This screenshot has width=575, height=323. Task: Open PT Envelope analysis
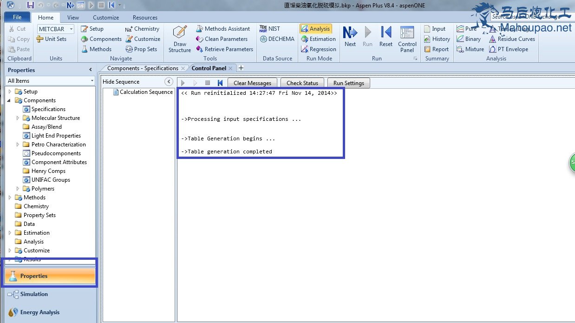tap(509, 49)
